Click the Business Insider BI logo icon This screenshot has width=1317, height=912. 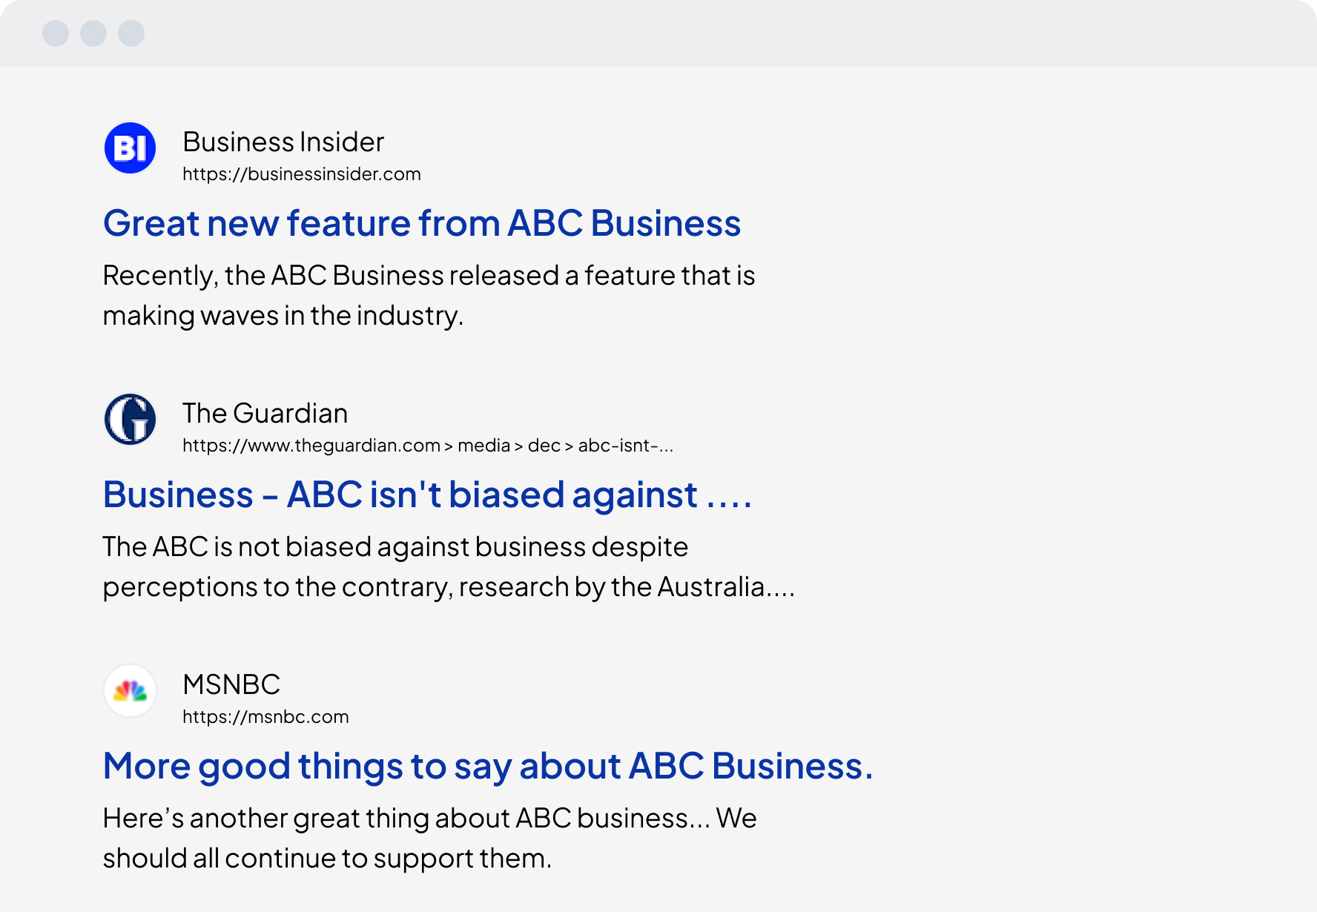click(x=130, y=148)
